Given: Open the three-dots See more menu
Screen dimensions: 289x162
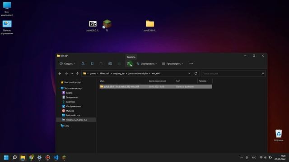Looking at the screenshot, I should coord(191,64).
